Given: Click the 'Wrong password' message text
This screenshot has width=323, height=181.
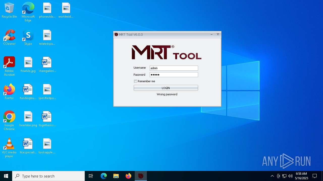Looking at the screenshot, I should (x=167, y=94).
